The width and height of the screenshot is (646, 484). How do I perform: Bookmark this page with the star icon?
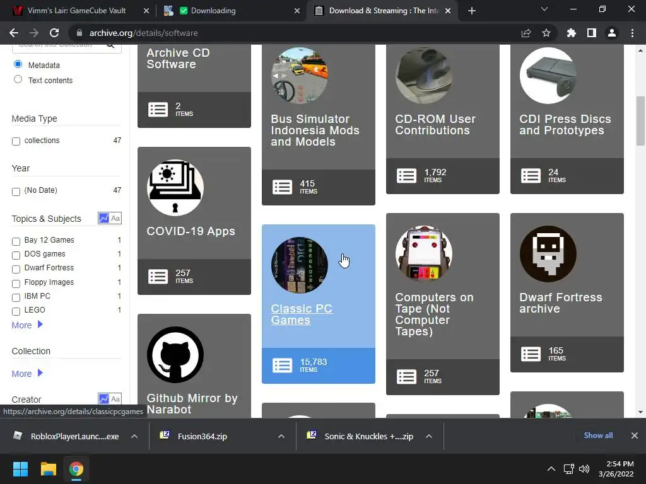click(x=546, y=33)
